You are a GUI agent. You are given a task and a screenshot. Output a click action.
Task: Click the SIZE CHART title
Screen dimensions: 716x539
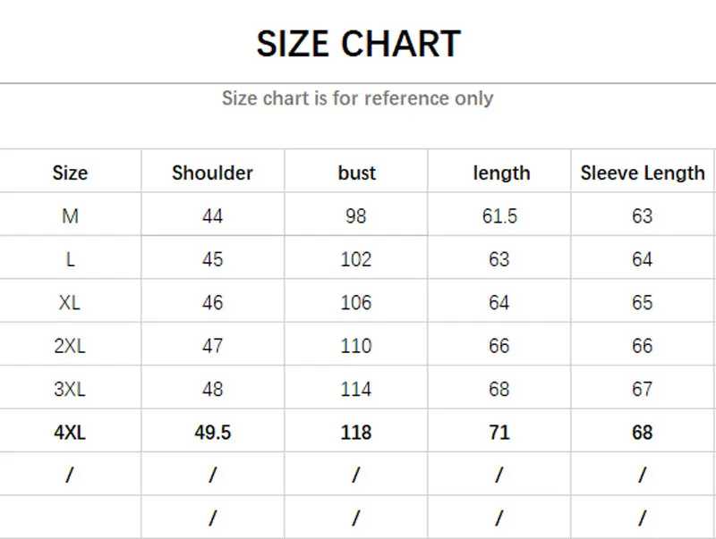tap(358, 44)
